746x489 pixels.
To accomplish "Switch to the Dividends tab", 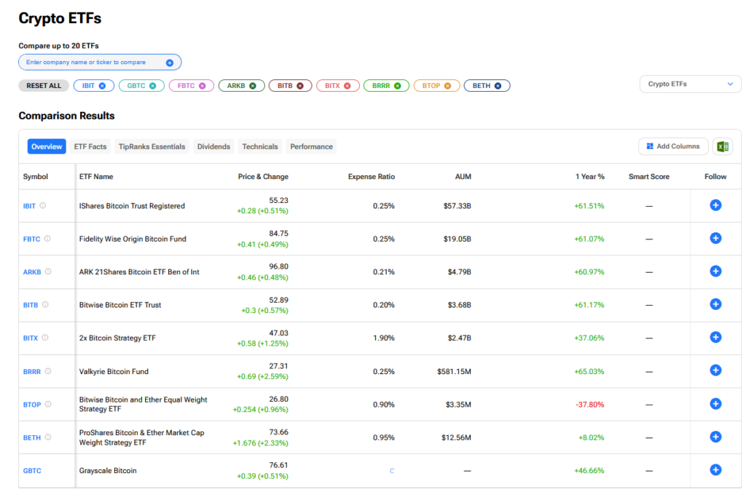I will 213,147.
